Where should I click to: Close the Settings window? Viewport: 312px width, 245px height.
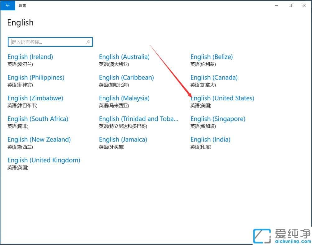point(304,5)
